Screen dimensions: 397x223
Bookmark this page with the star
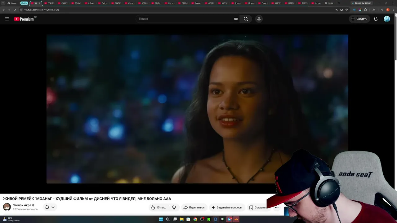click(346, 10)
